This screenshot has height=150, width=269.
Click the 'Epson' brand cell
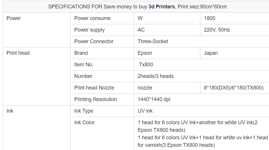pos(167,53)
